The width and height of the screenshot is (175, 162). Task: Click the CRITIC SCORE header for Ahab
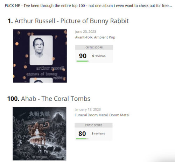(x=93, y=125)
